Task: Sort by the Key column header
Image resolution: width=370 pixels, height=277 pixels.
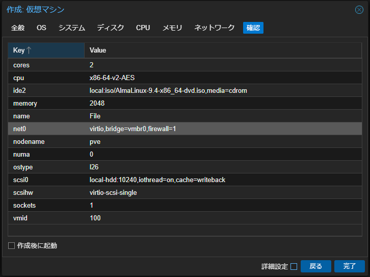Action: (x=46, y=50)
